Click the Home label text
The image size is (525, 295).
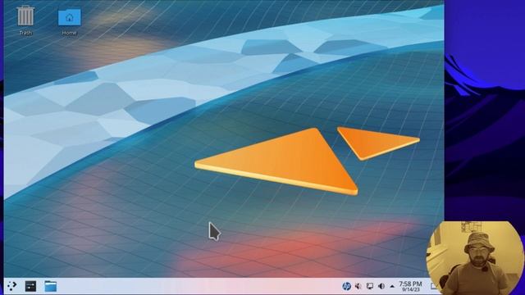69,33
